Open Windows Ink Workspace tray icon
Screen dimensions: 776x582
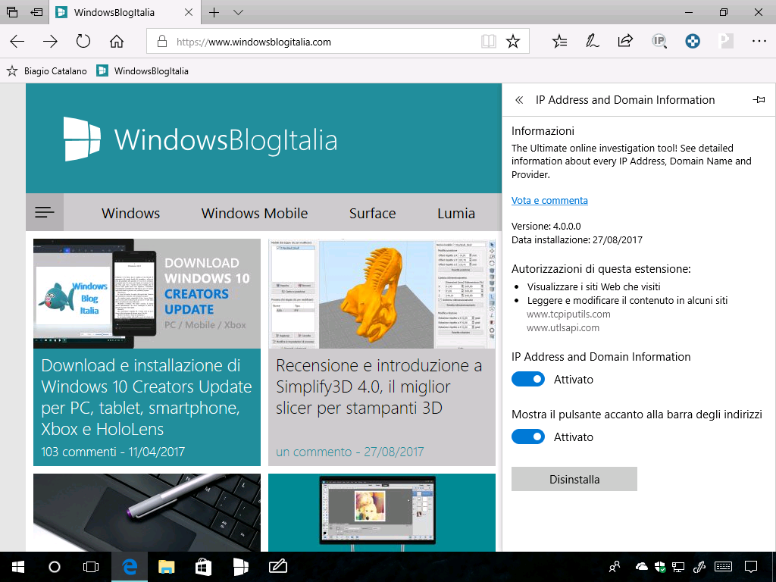point(699,567)
